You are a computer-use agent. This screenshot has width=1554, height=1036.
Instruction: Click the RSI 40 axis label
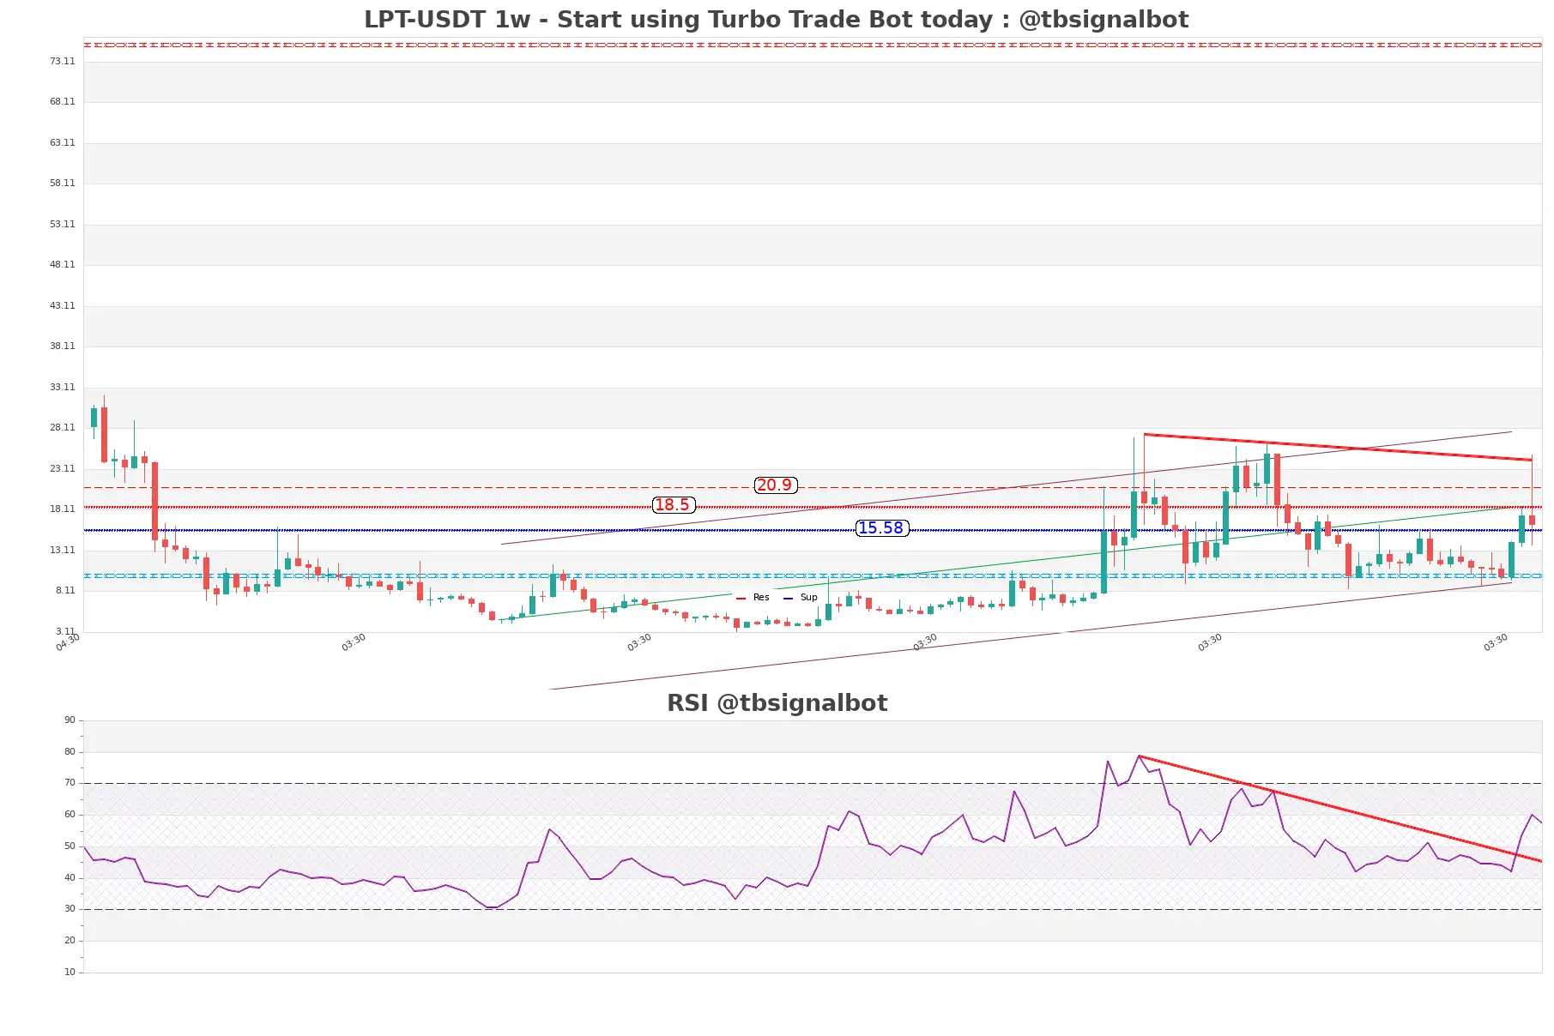pos(70,878)
